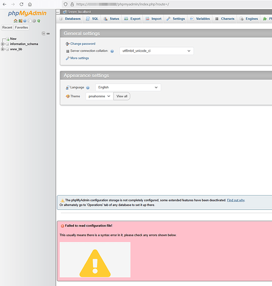Follow the Find out why link
Viewport: 272px width, 286px height.
pyautogui.click(x=236, y=200)
